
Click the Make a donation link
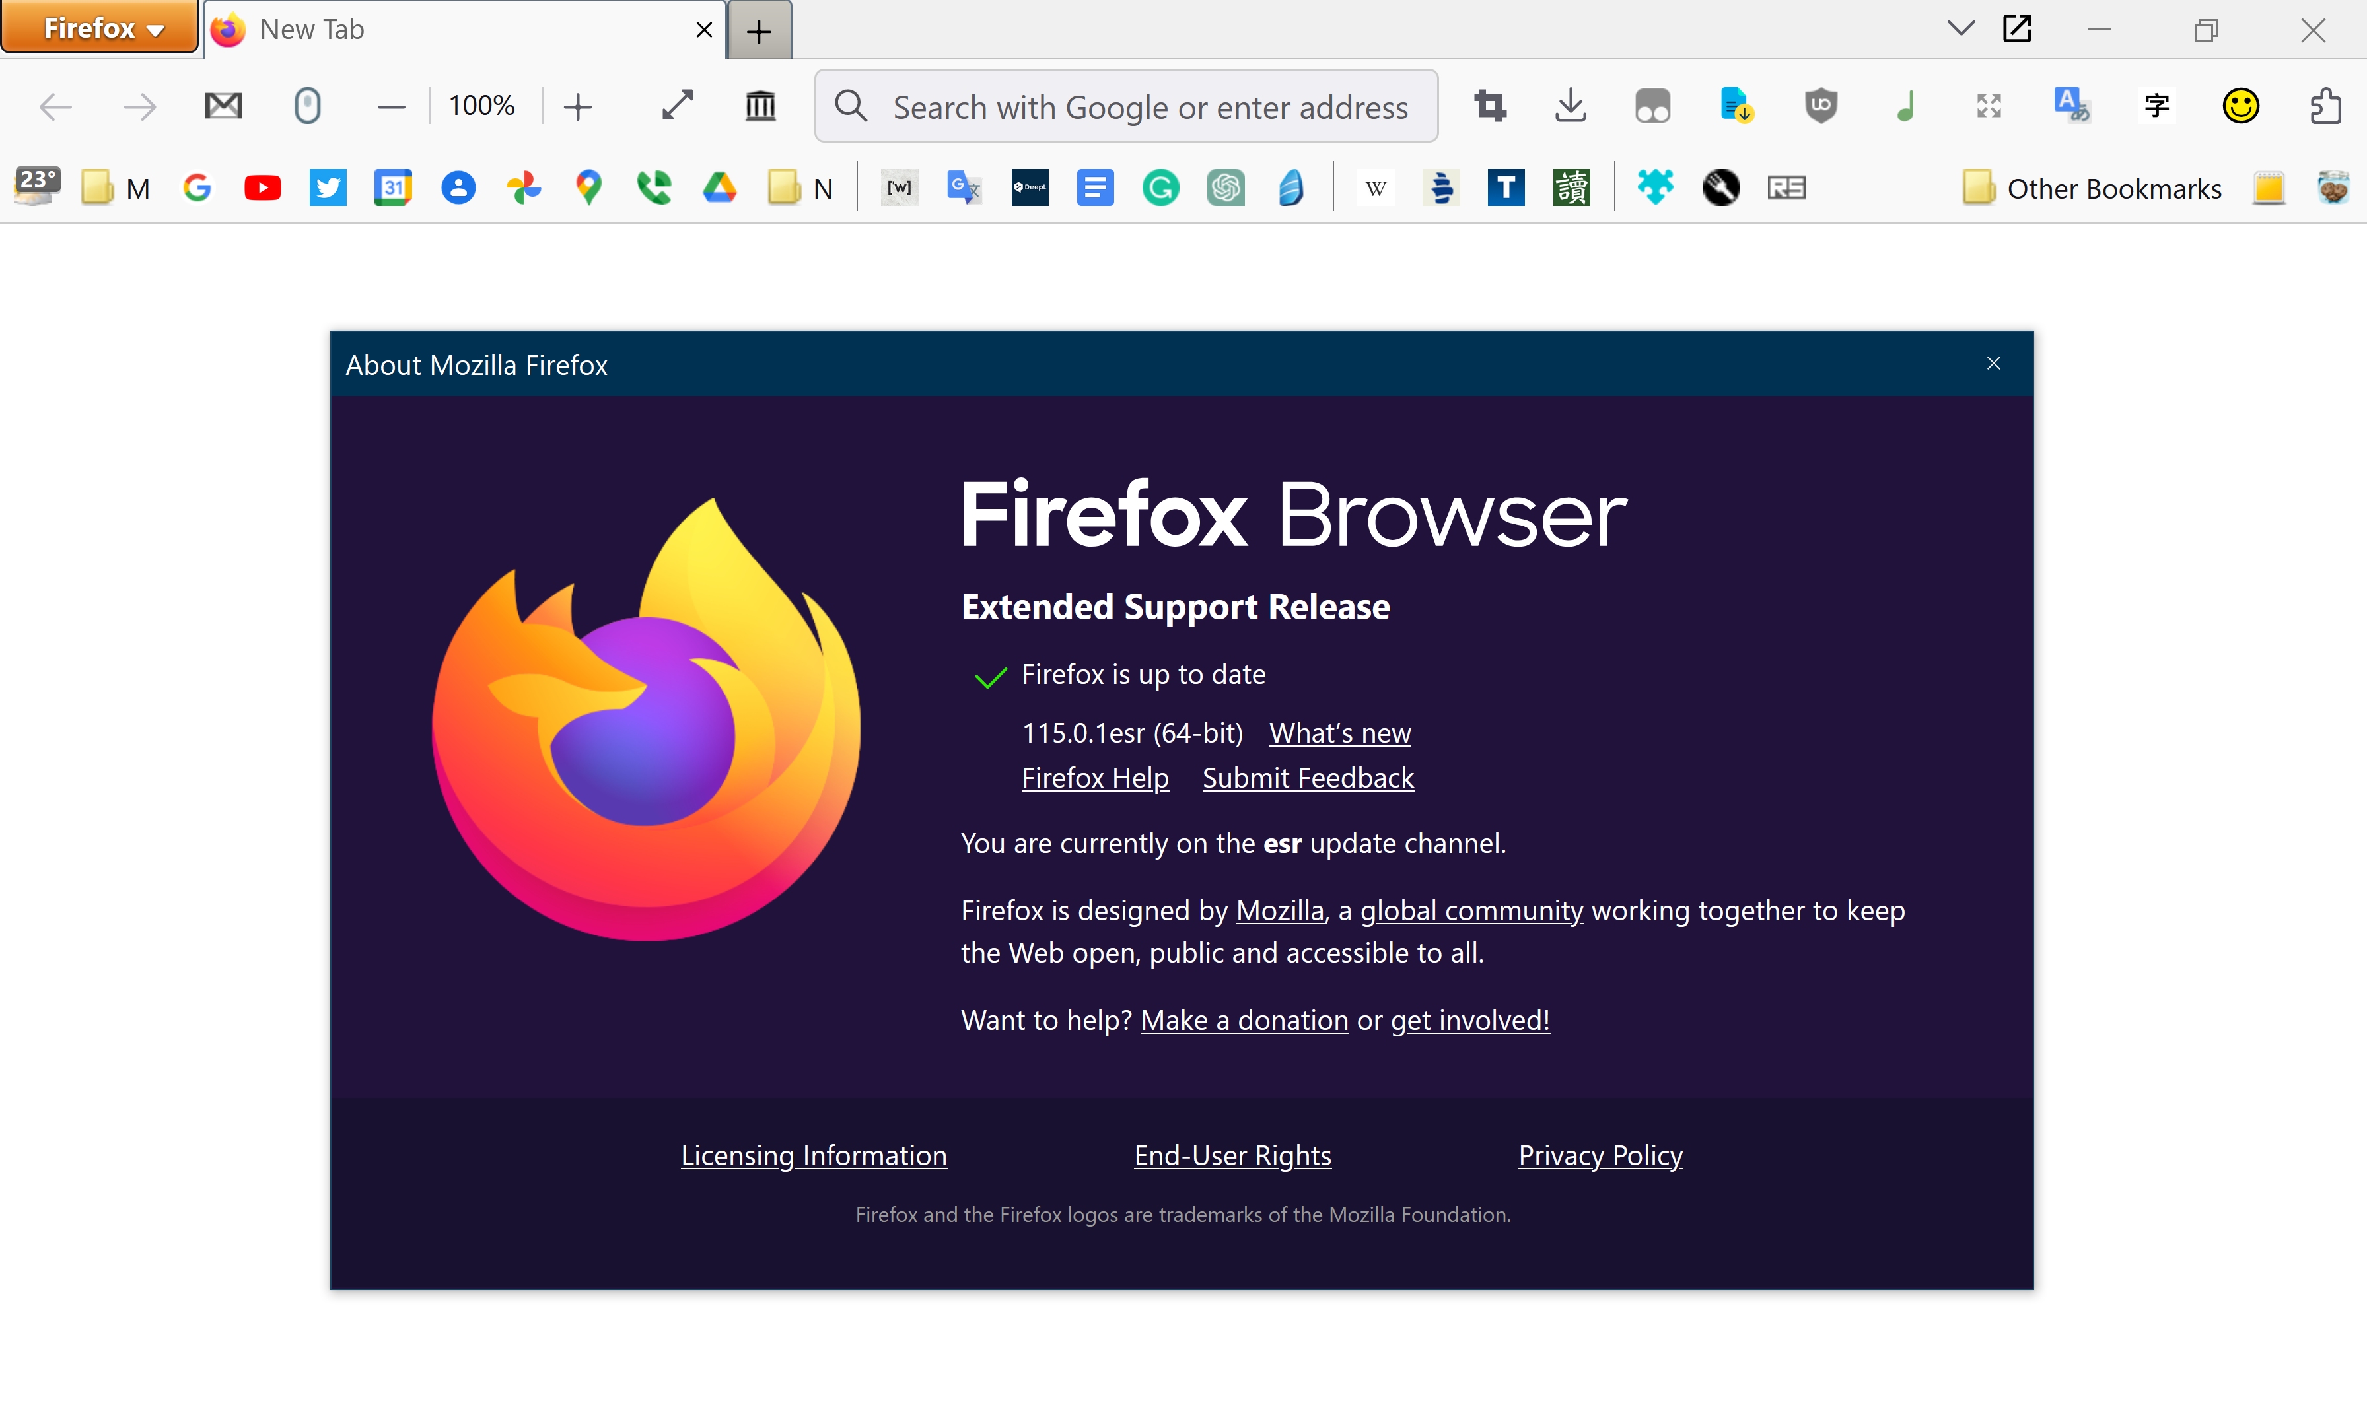[1245, 1020]
